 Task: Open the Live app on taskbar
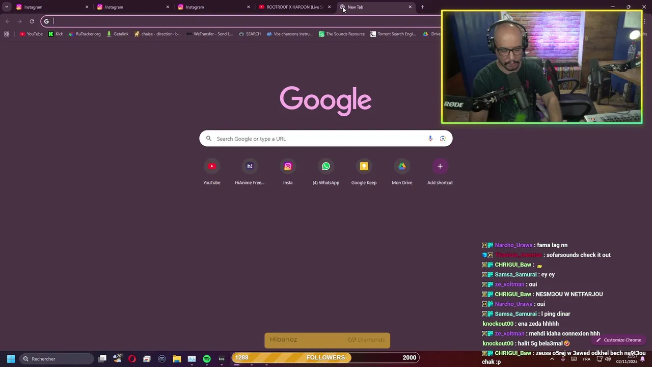pos(222,359)
